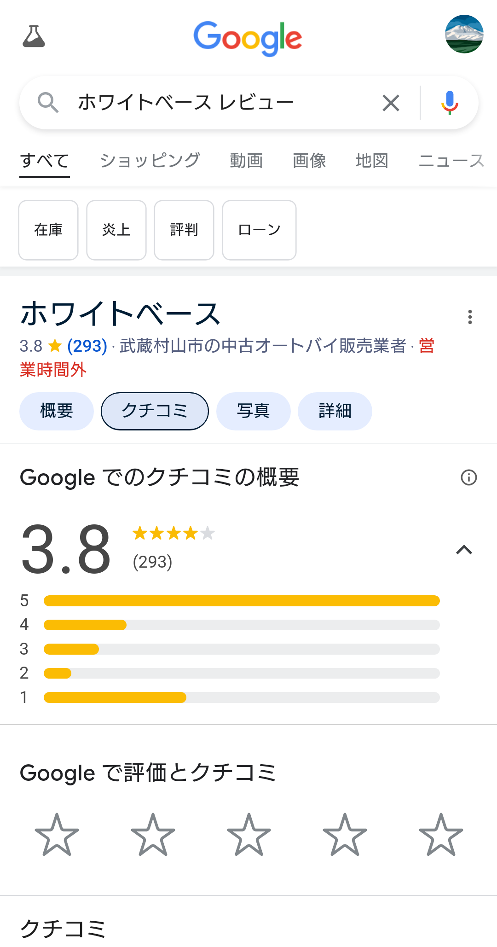
Task: Select the ローン suggestion chip
Action: click(259, 230)
